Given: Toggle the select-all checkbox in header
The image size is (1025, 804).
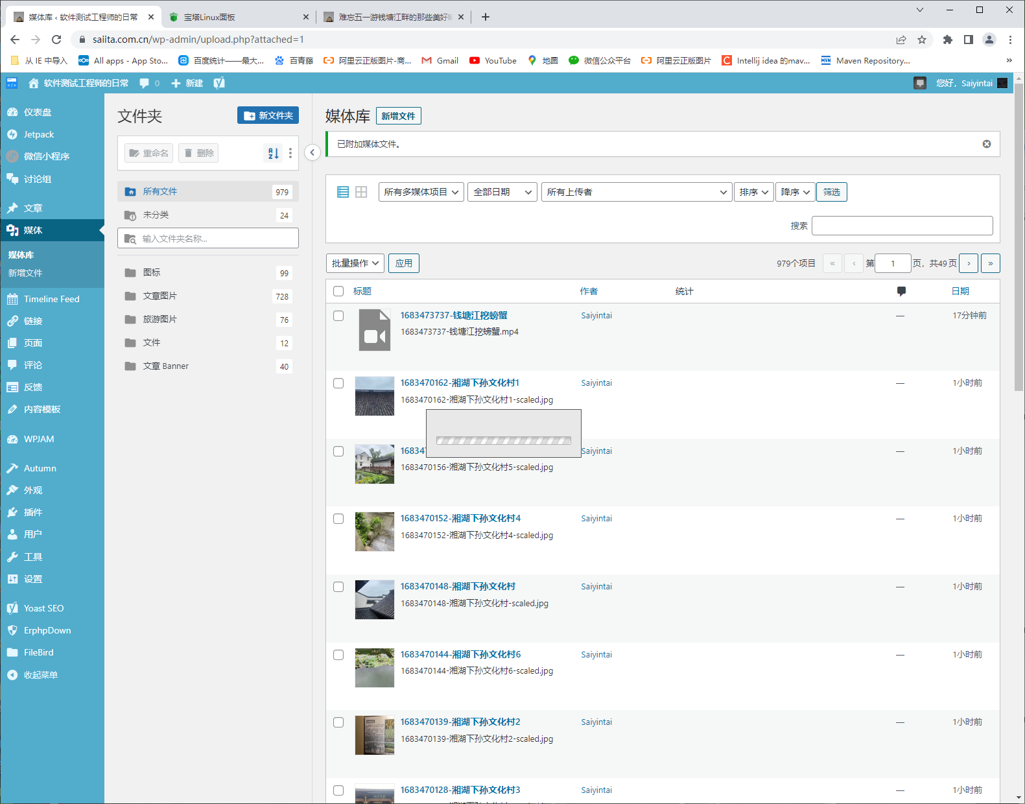Looking at the screenshot, I should 338,291.
